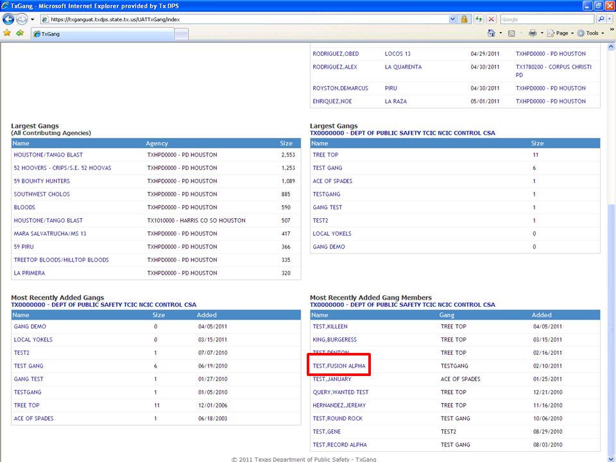This screenshot has height=462, width=616.
Task: Click the Add to Favorites icon
Action: click(20, 33)
